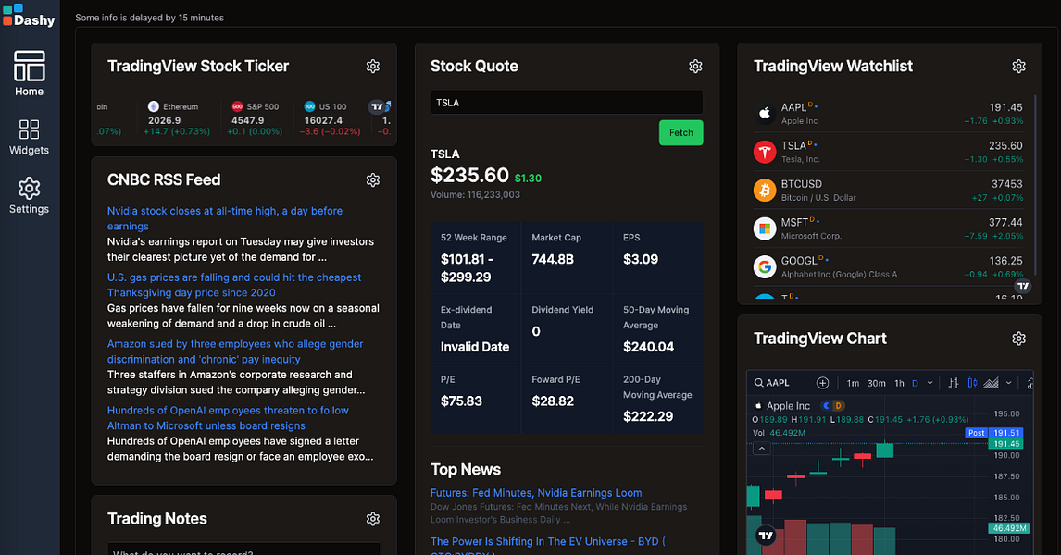Click the 50-Day Moving Average value $240.04
1061x555 pixels.
(x=648, y=347)
